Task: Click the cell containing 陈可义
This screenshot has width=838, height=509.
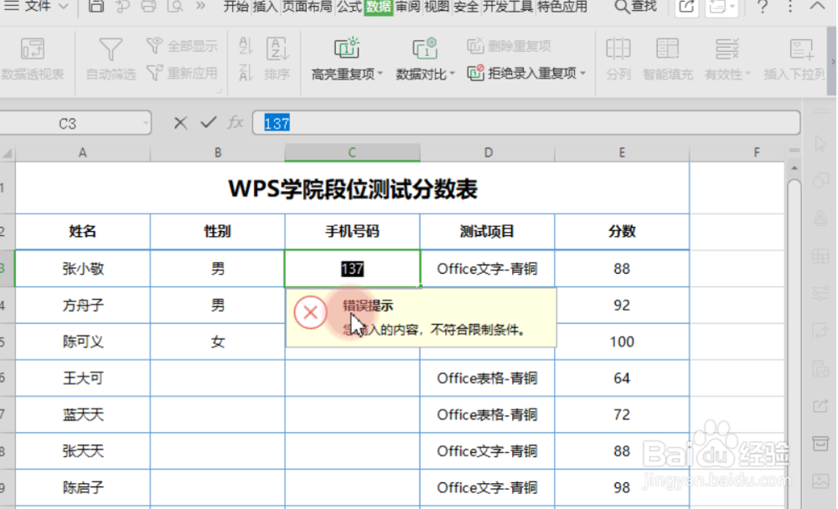Action: click(83, 342)
